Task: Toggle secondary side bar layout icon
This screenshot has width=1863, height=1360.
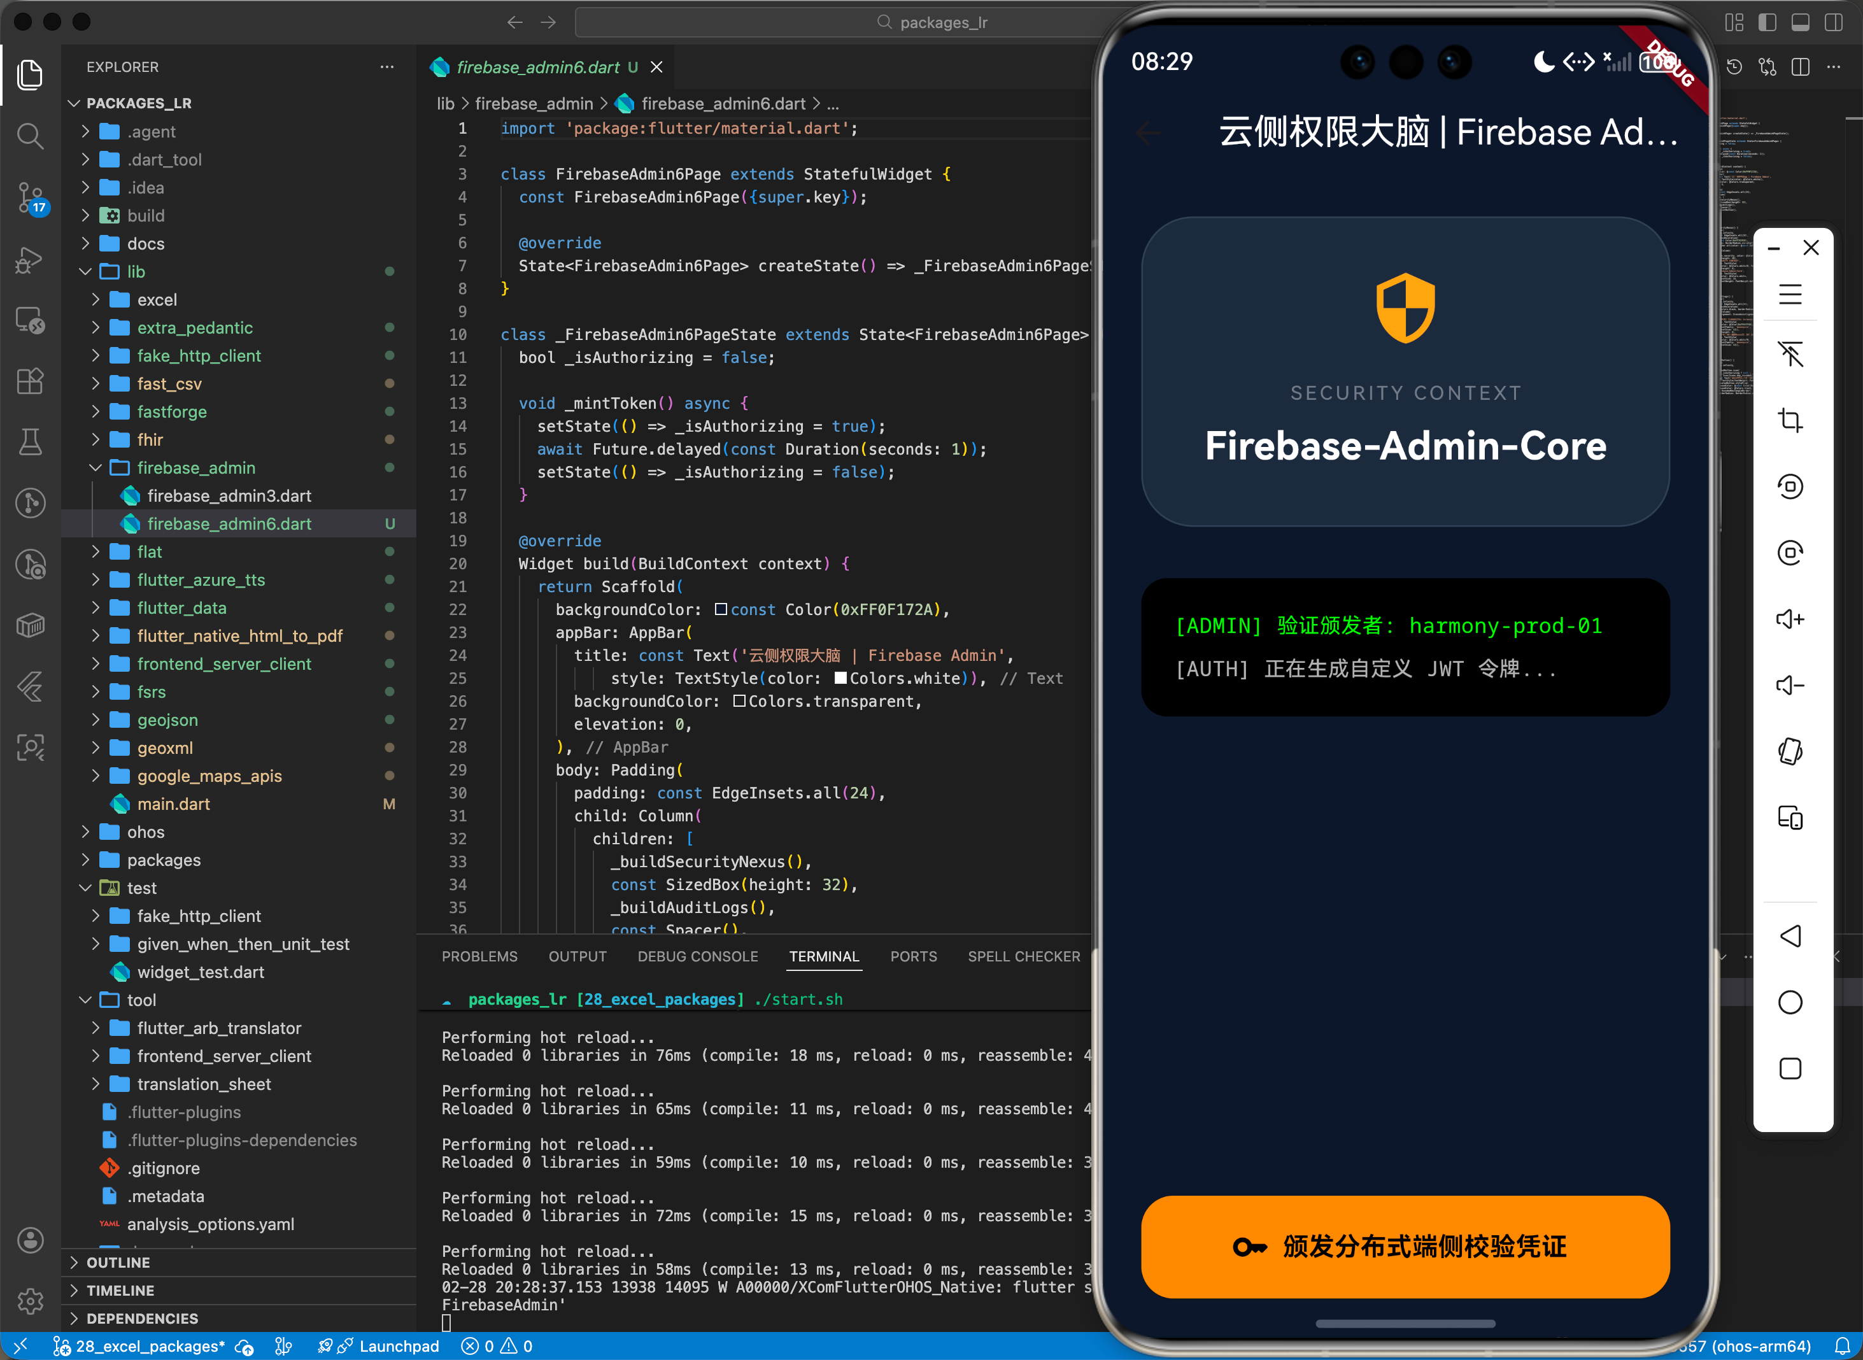Action: coord(1833,22)
